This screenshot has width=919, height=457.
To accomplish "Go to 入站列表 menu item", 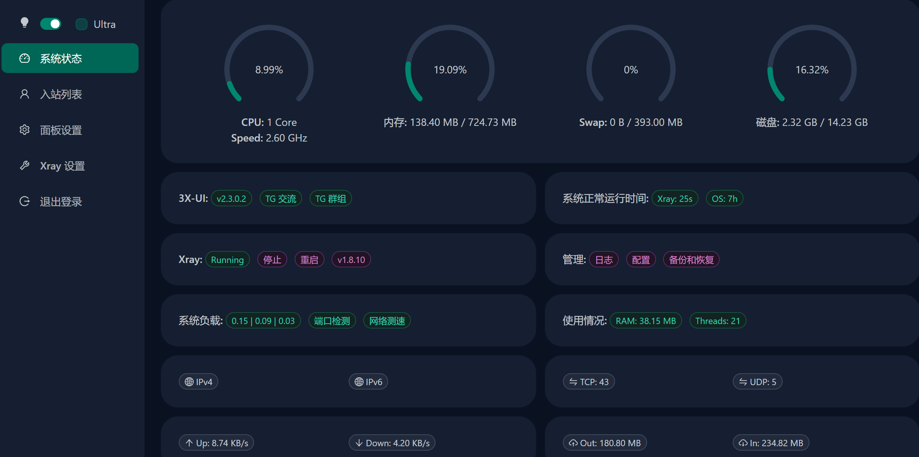I will tap(61, 94).
